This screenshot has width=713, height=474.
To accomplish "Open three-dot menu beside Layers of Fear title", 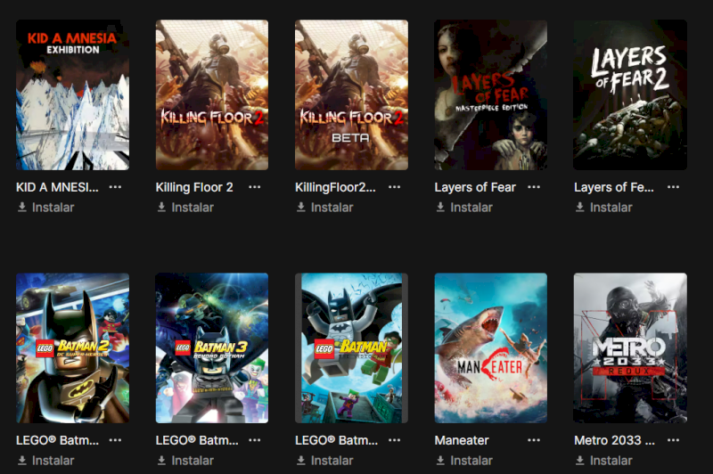I will (534, 187).
